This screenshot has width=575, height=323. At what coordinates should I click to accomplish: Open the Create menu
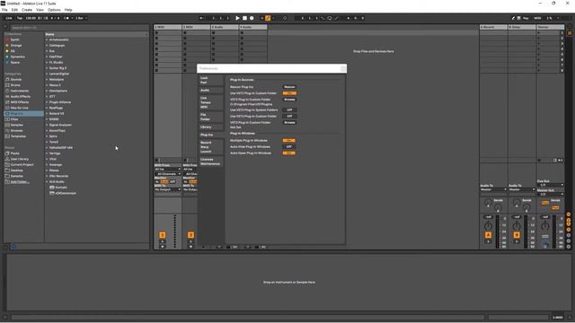coord(27,10)
